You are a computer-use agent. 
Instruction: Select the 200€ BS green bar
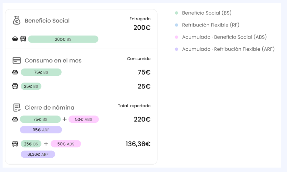click(x=63, y=39)
